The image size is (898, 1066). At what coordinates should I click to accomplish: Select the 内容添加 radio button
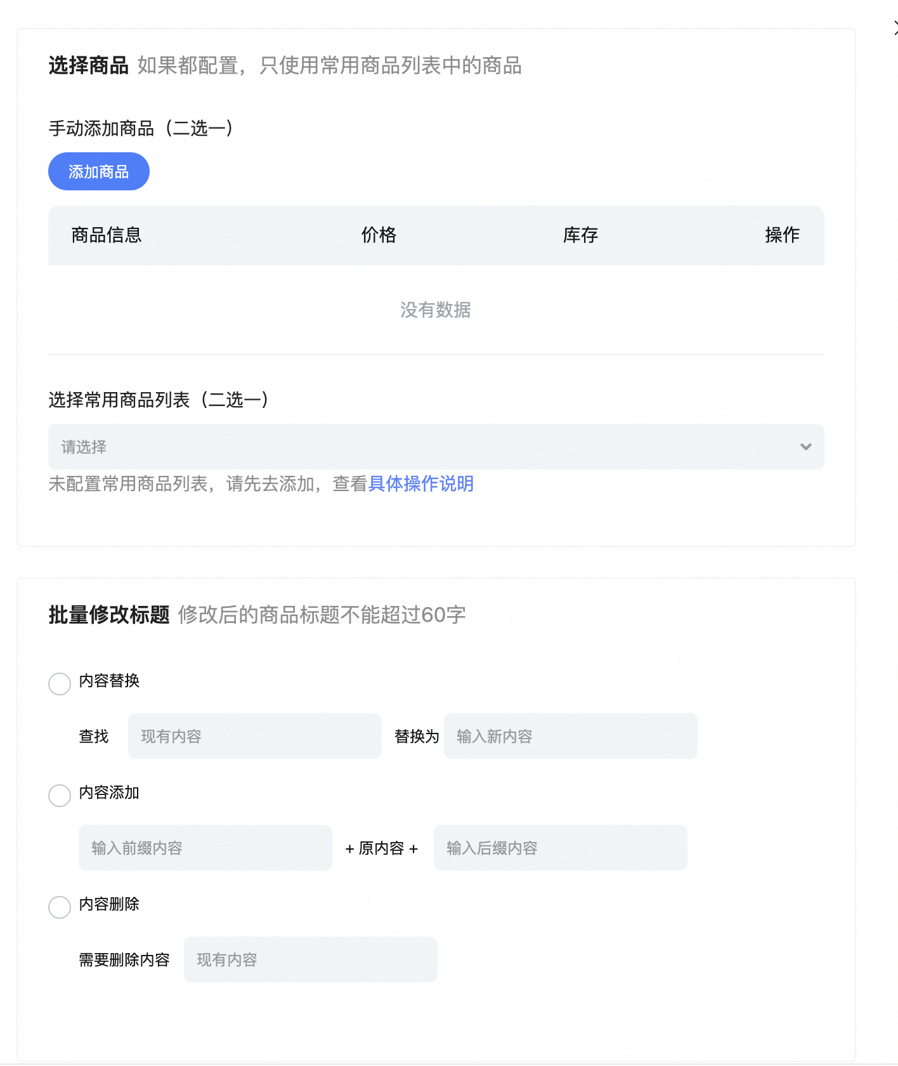pos(60,796)
